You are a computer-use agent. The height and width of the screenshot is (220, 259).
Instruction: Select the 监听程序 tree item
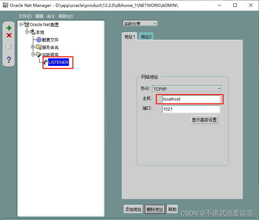coord(50,55)
